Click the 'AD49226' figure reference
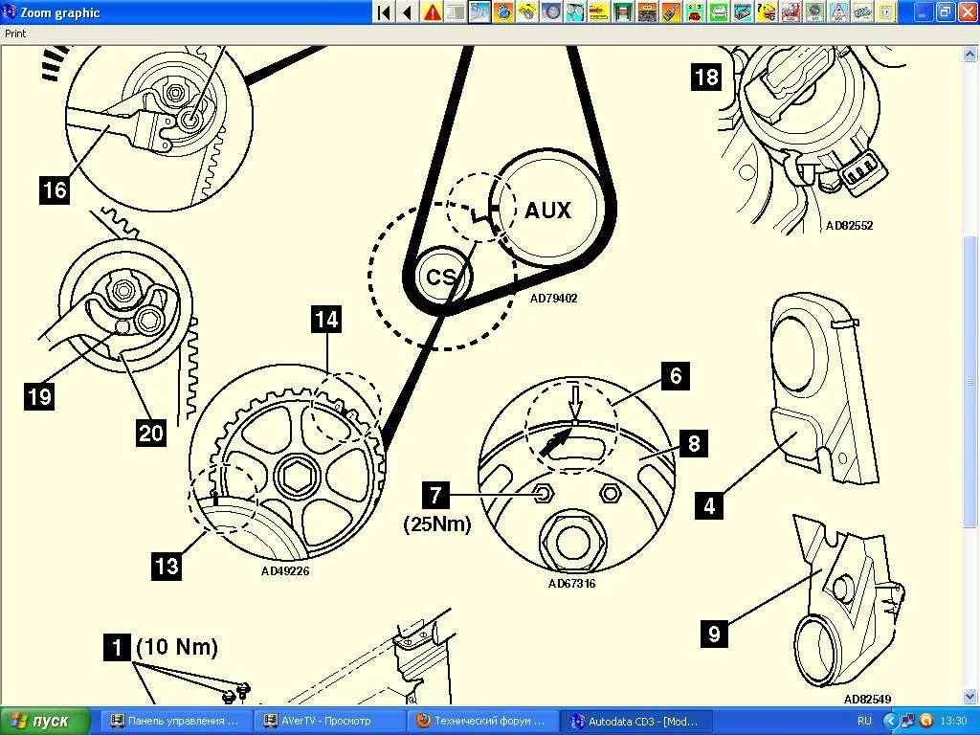Screen dimensions: 980x735 click(285, 570)
